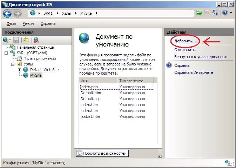Select Default Web Site in tree
Image resolution: width=236 pixels, height=168 pixels.
(x=45, y=70)
